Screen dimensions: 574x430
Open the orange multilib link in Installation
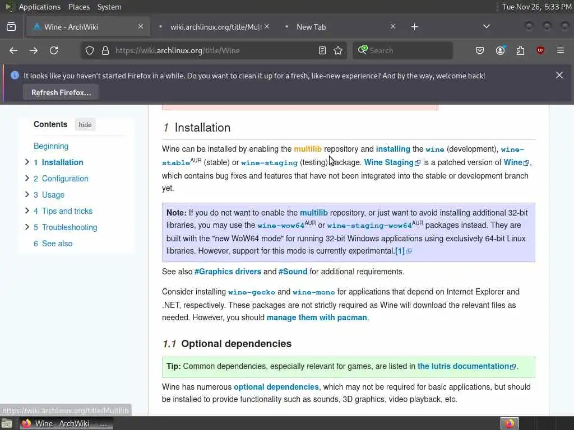coord(308,149)
